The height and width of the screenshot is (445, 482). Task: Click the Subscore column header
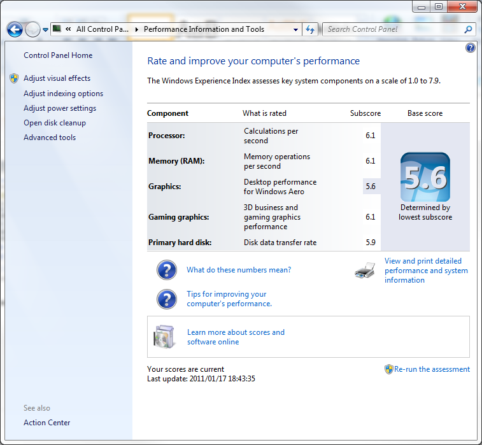(x=365, y=113)
